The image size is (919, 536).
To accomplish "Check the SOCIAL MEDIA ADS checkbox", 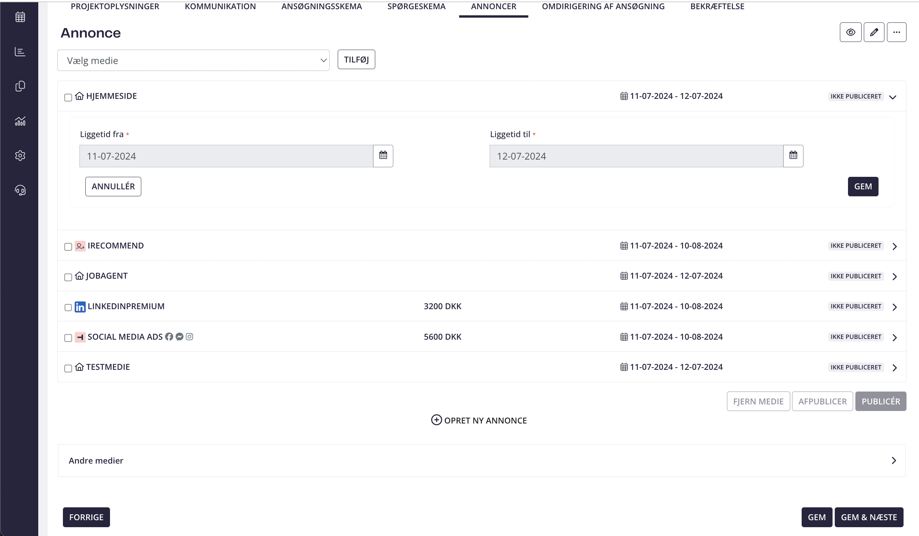I will click(x=68, y=338).
